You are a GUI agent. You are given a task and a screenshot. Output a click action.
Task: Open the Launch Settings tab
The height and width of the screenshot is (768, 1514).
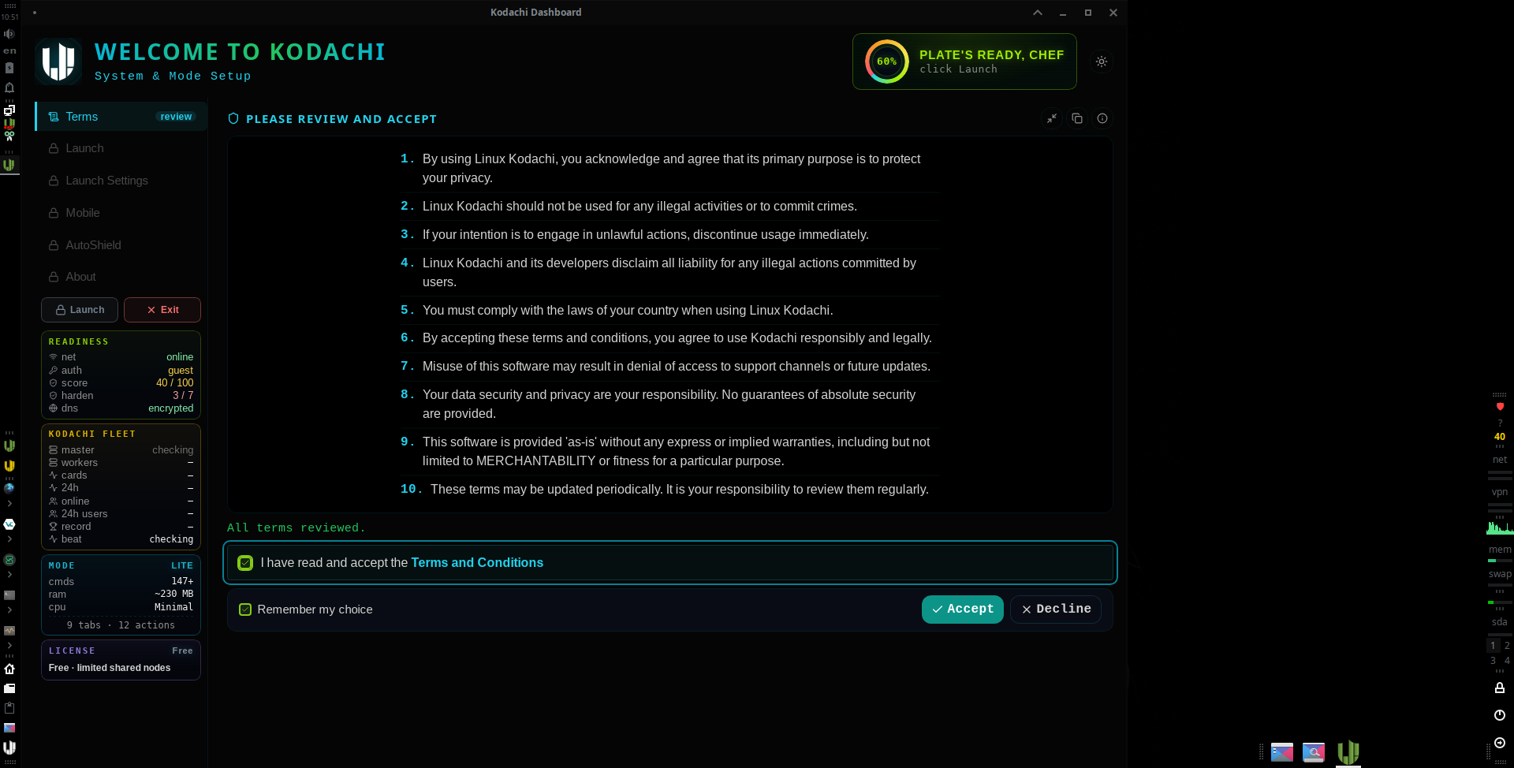[x=121, y=181]
